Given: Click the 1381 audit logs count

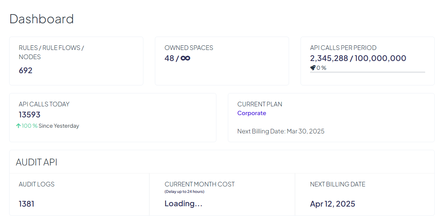Looking at the screenshot, I should pos(26,204).
